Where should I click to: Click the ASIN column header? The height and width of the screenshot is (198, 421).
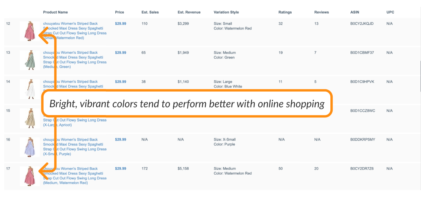click(x=355, y=12)
